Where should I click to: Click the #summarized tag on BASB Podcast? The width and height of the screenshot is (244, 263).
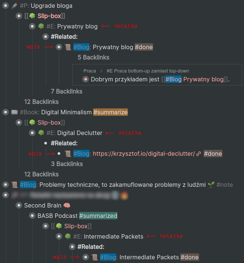(98, 216)
